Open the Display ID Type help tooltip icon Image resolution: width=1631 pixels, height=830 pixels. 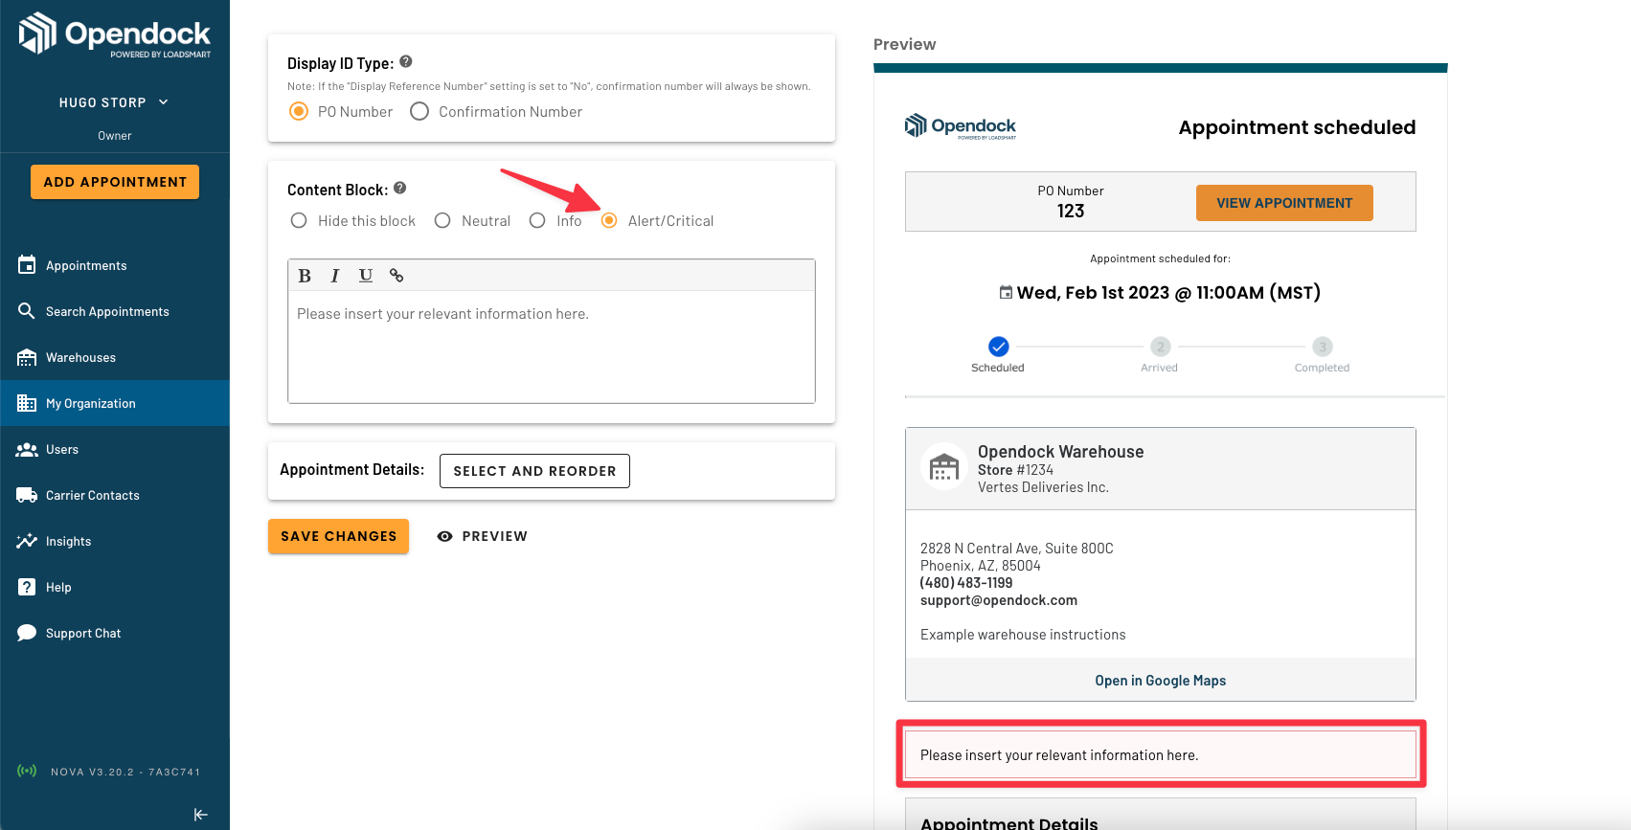coord(406,61)
